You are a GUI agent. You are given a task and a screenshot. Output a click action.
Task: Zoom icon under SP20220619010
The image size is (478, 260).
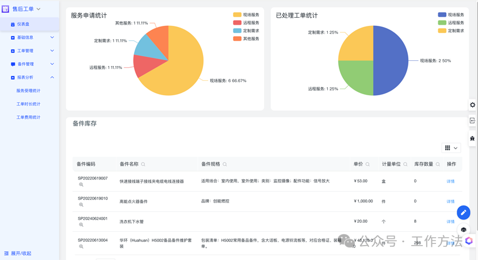pyautogui.click(x=81, y=205)
